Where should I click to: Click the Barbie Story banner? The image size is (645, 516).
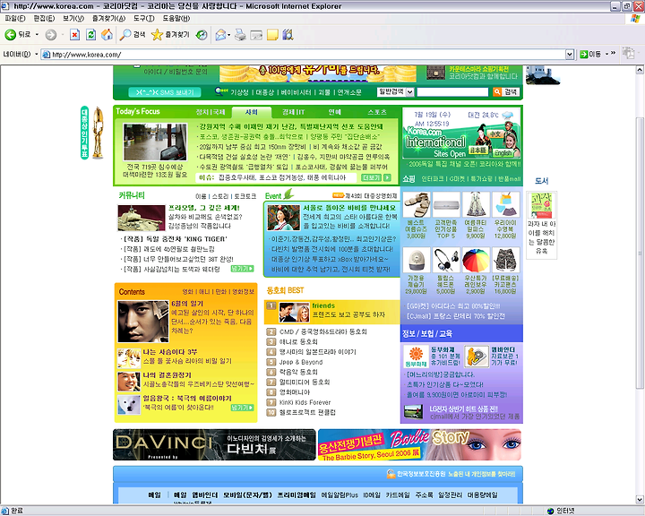point(419,445)
